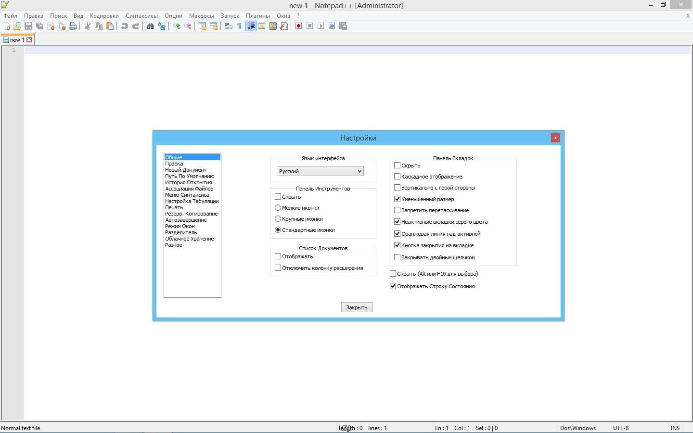This screenshot has width=693, height=433.
Task: Click the Paste clipboard icon
Action: point(110,26)
